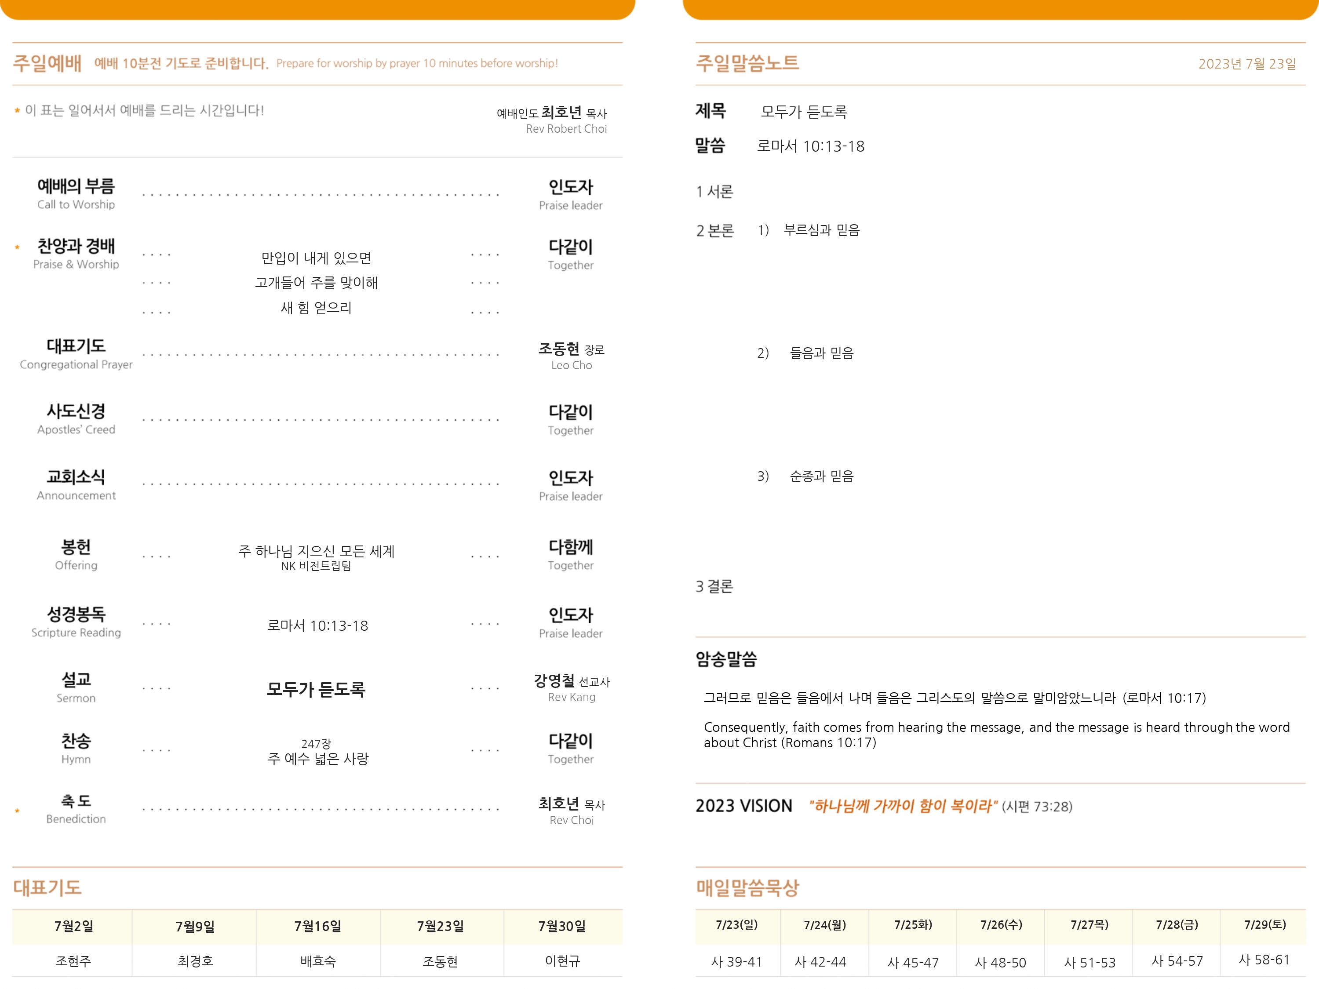Click the date 2023년 7월 23일
This screenshot has height=989, width=1319.
pos(1247,64)
